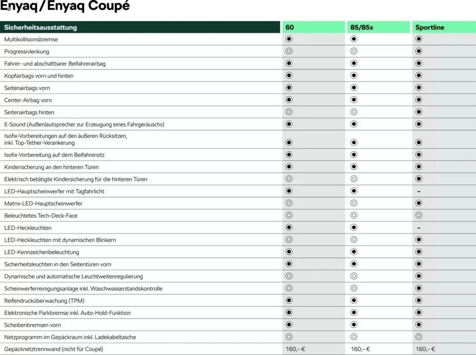
Task: Click the Center-Airbag vorn label
Action: pos(28,100)
